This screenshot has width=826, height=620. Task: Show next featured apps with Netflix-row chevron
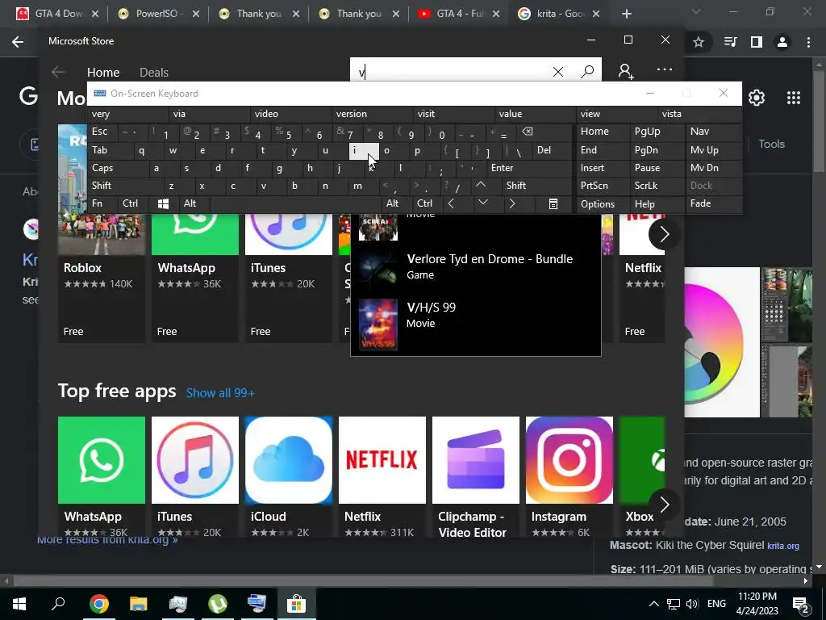tap(664, 234)
